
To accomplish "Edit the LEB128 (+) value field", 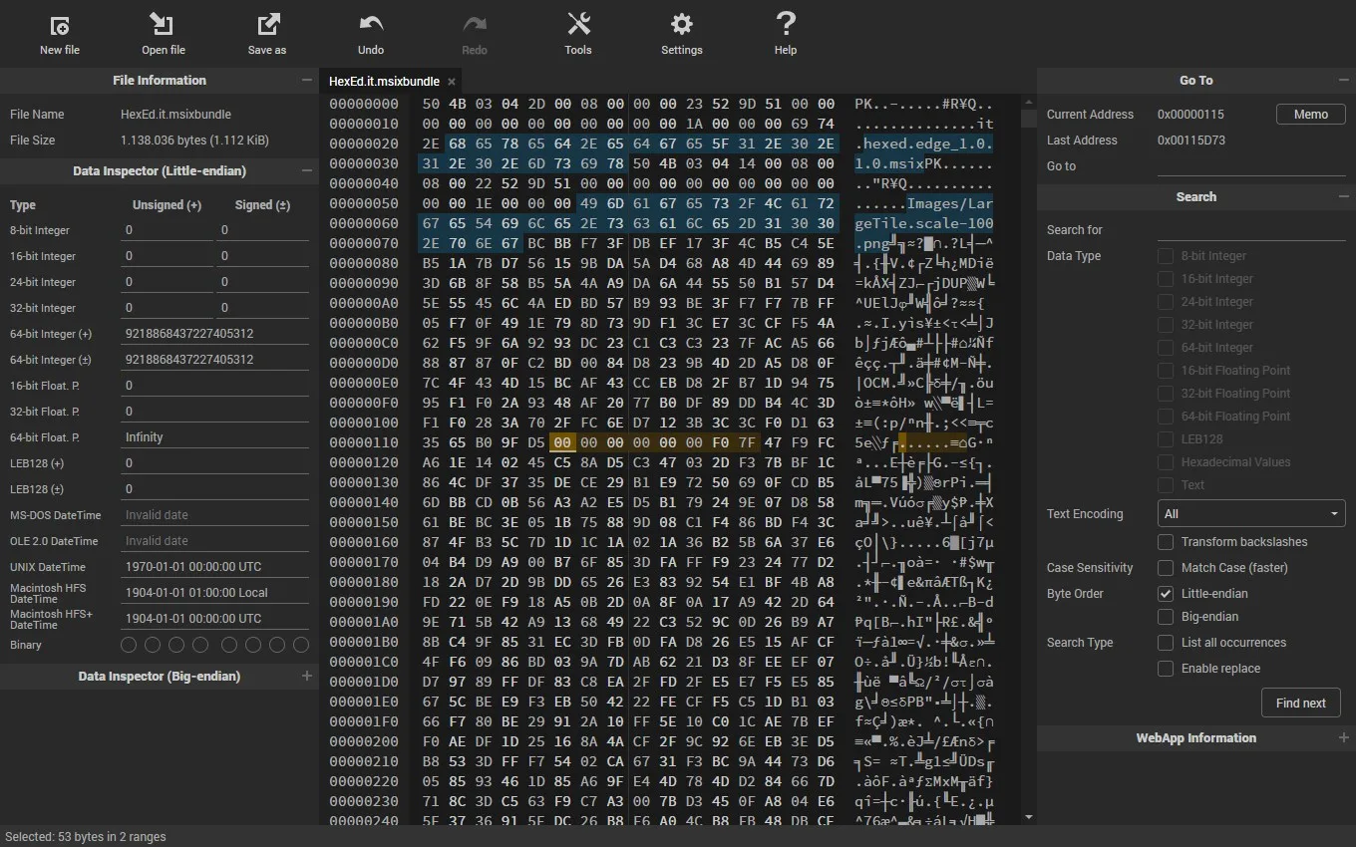I will 214,463.
